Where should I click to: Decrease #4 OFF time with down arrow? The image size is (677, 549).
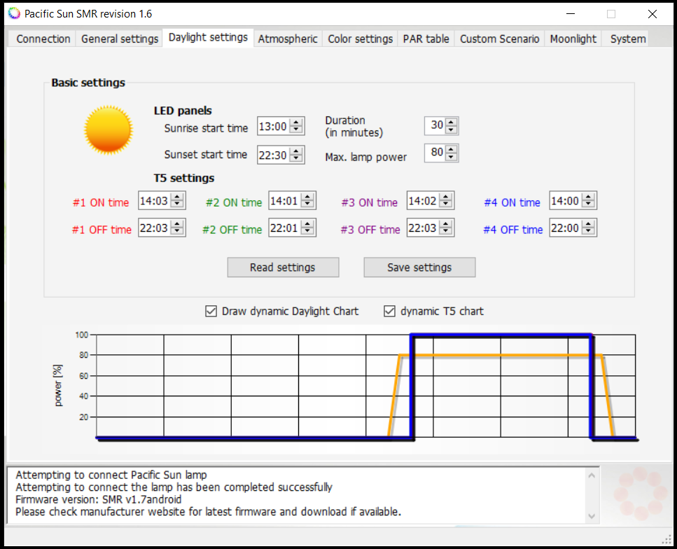[588, 231]
